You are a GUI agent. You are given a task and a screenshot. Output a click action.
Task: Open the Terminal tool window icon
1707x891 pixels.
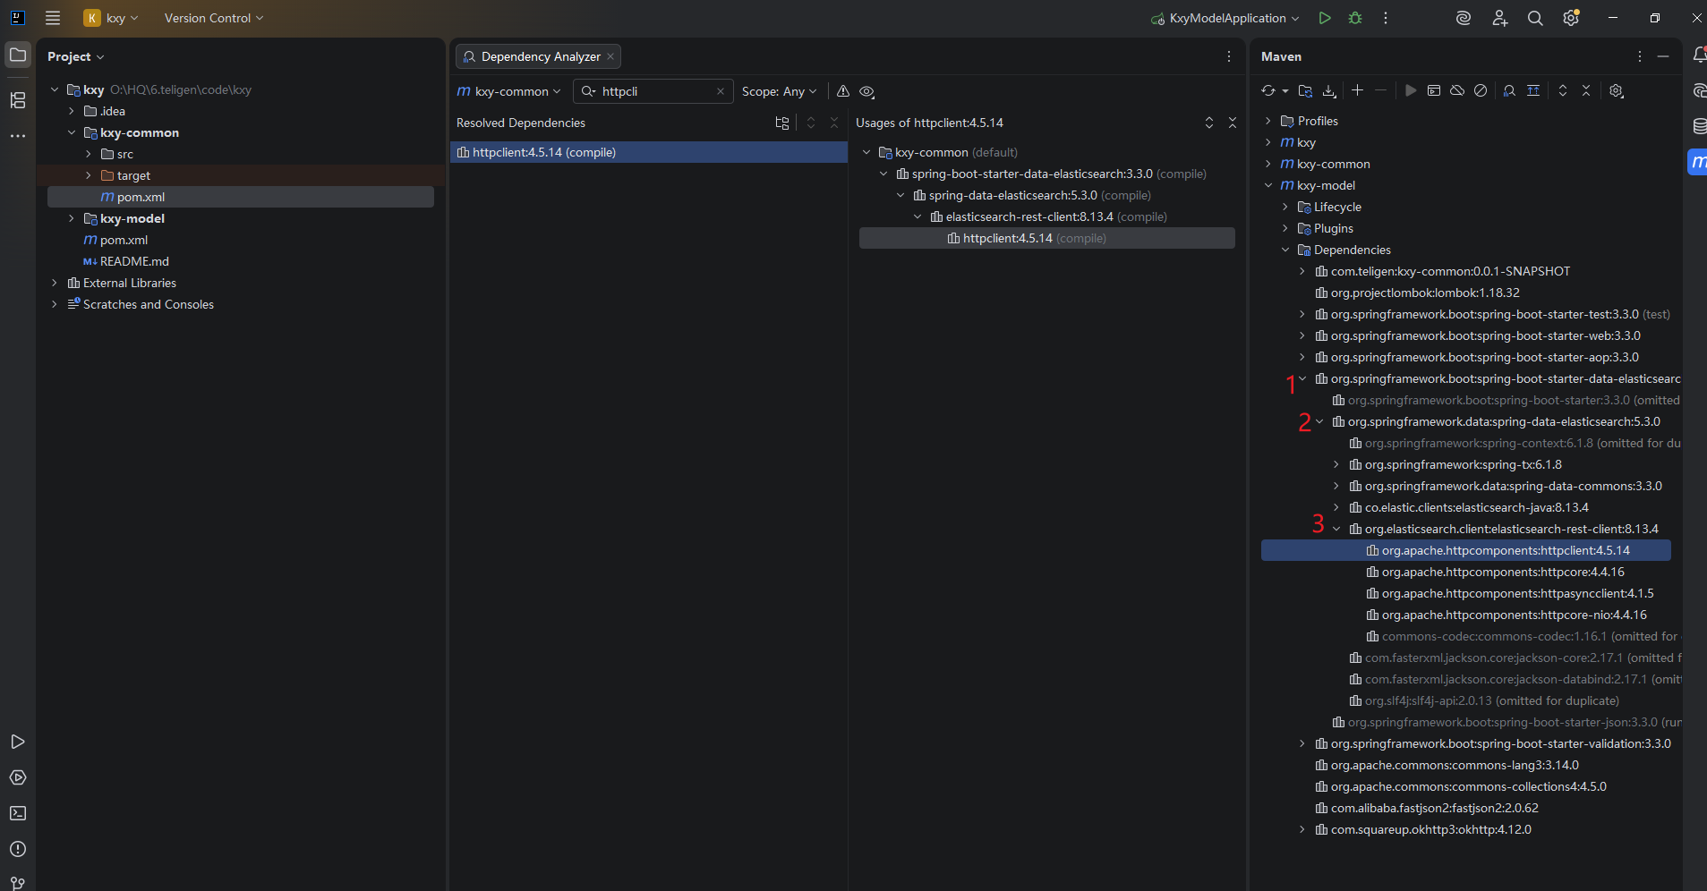point(18,813)
